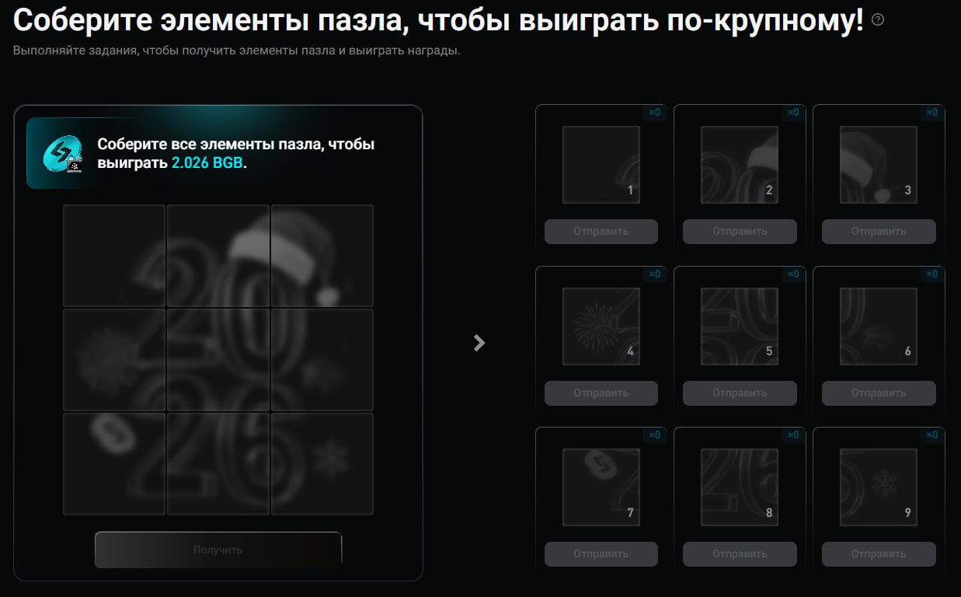Click "Отправить" under Santa hat piece 3
Screen dimensions: 961x597
click(x=878, y=231)
